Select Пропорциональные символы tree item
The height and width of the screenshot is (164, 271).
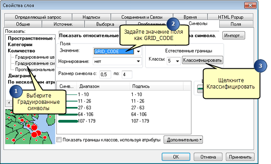(35, 70)
